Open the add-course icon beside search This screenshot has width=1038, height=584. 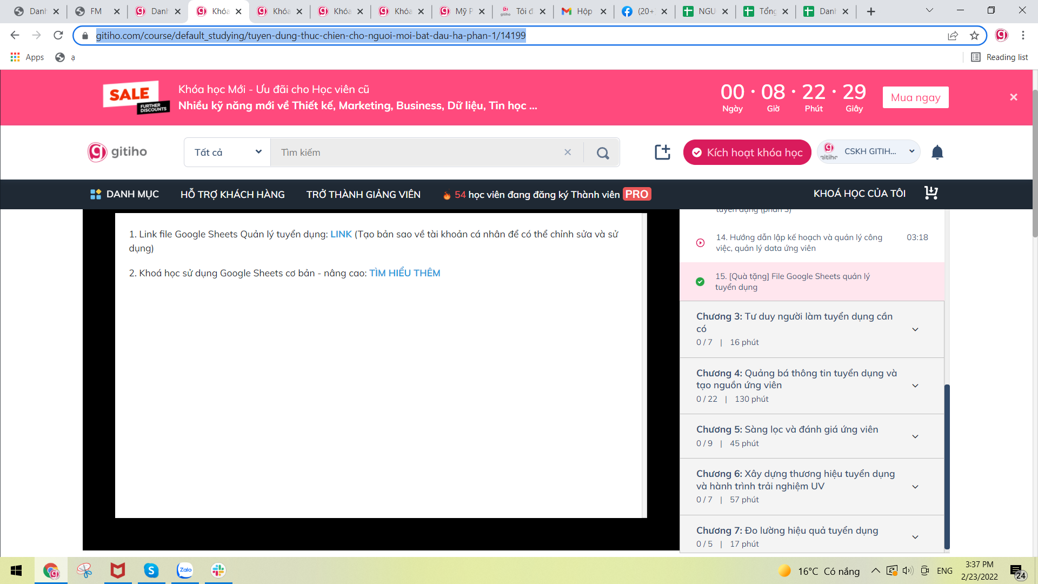click(662, 152)
